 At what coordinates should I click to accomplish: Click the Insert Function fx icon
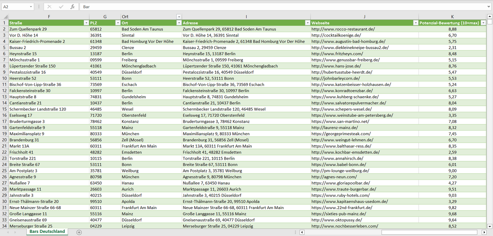coord(72,7)
